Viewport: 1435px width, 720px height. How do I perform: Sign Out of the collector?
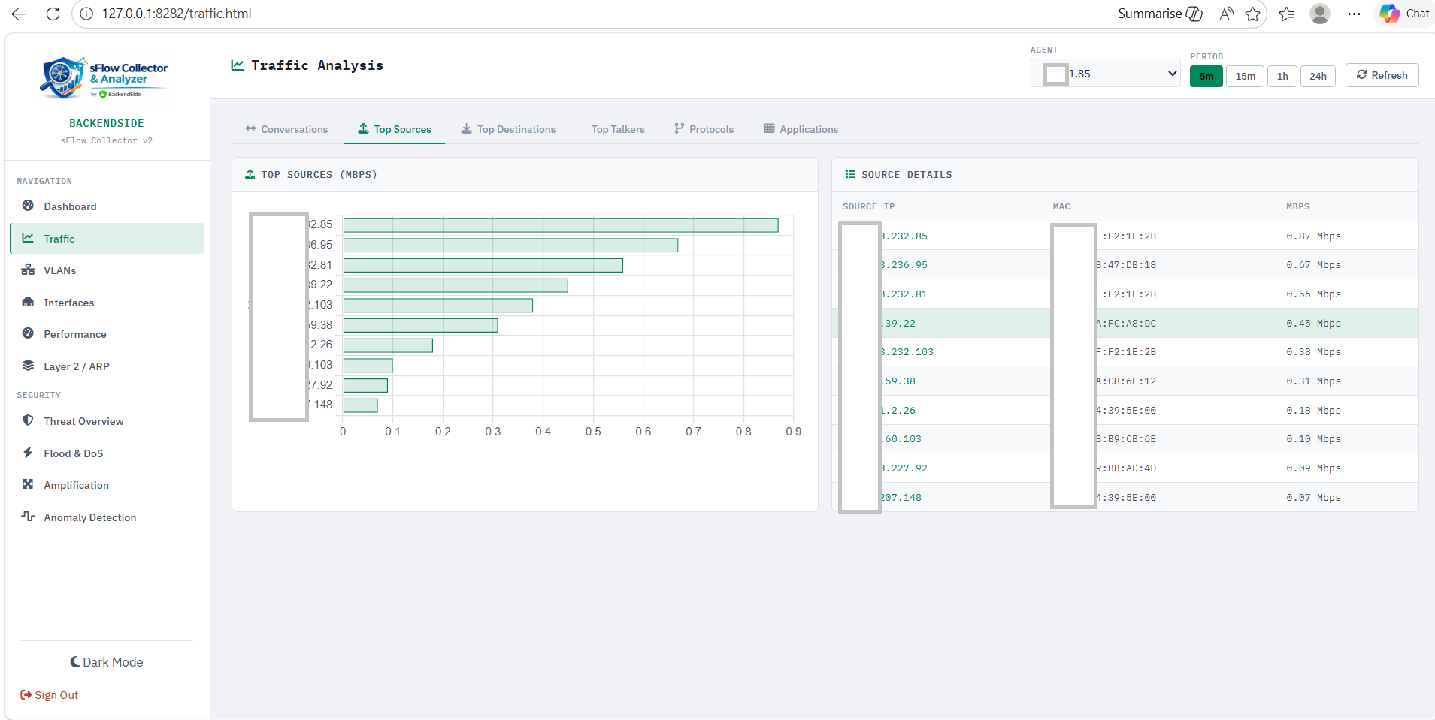click(50, 695)
